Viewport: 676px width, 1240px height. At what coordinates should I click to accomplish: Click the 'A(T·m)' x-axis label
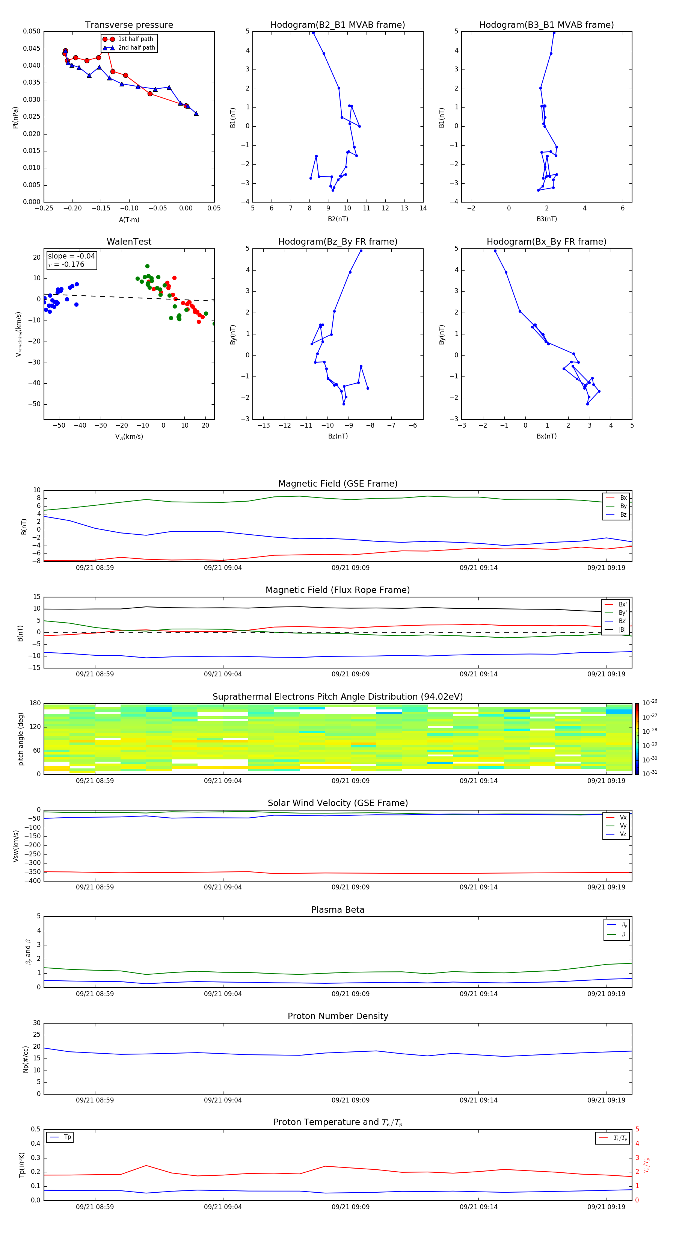(x=129, y=219)
